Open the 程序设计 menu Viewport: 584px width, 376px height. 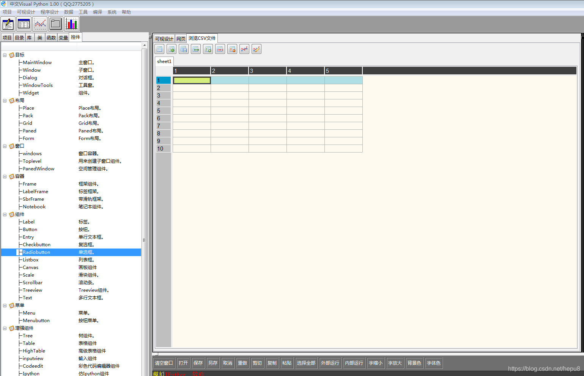click(x=50, y=12)
